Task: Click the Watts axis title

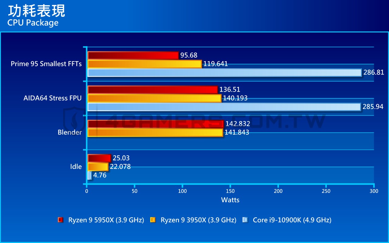Action: pyautogui.click(x=230, y=200)
